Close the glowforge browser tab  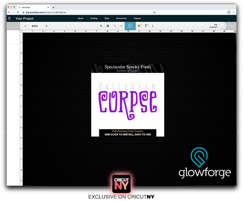coord(48,7)
